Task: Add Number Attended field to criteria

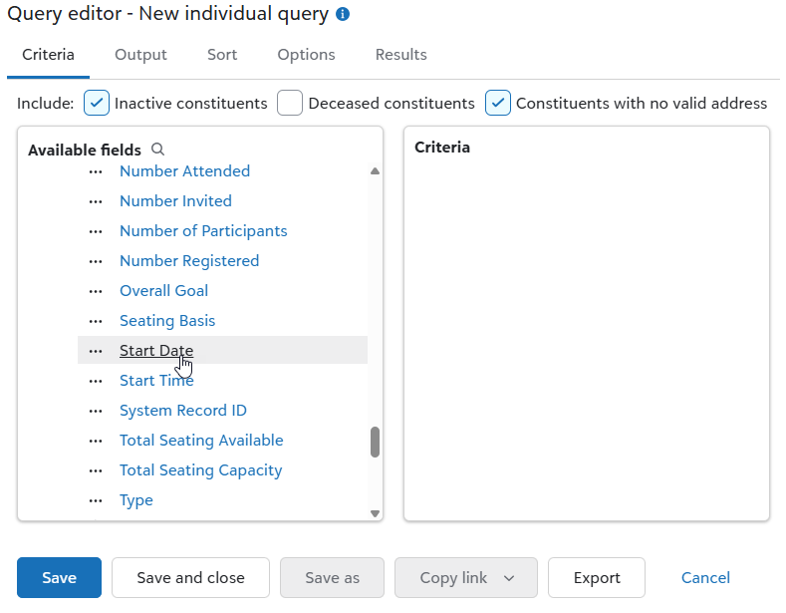Action: 184,171
